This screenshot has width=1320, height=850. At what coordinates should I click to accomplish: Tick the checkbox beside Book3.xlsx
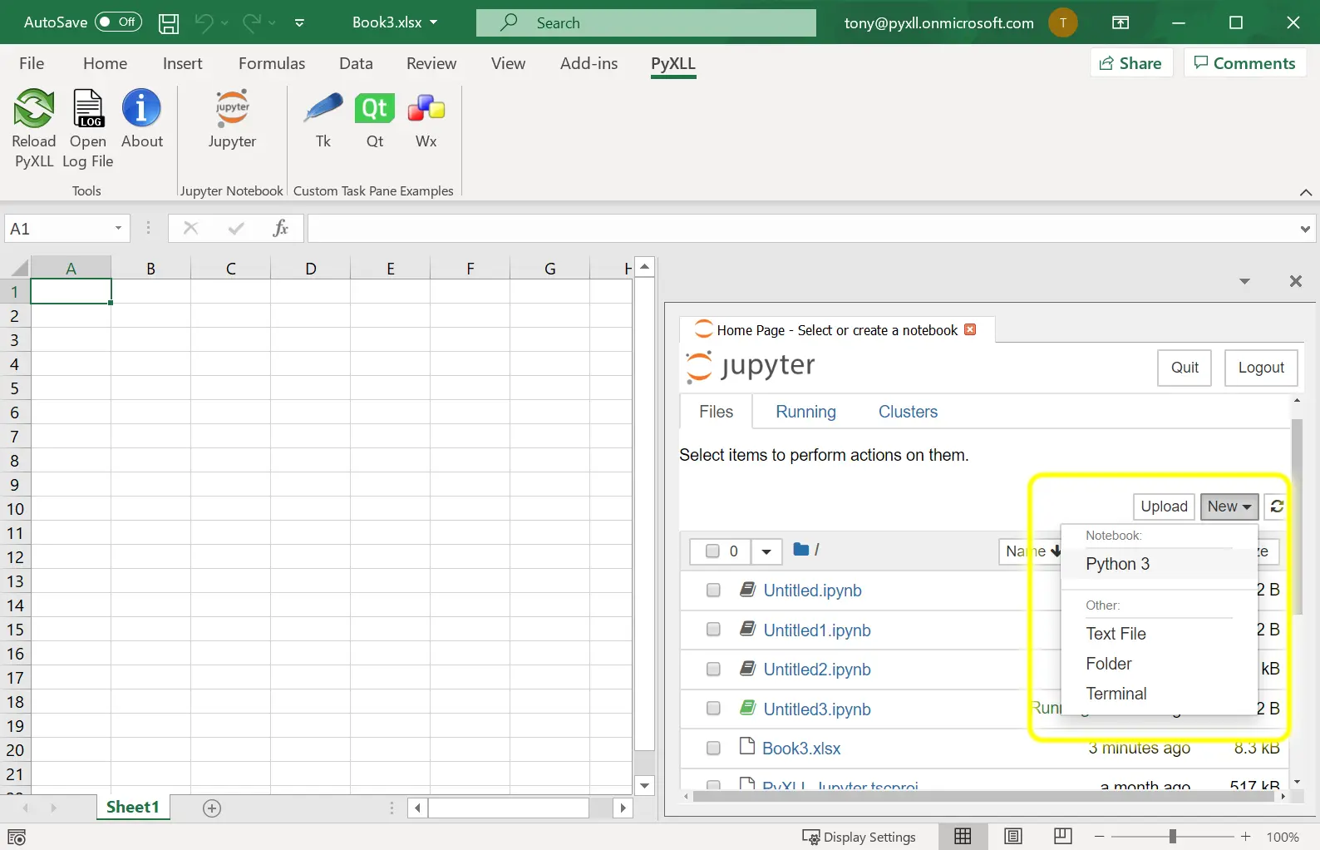tap(713, 748)
